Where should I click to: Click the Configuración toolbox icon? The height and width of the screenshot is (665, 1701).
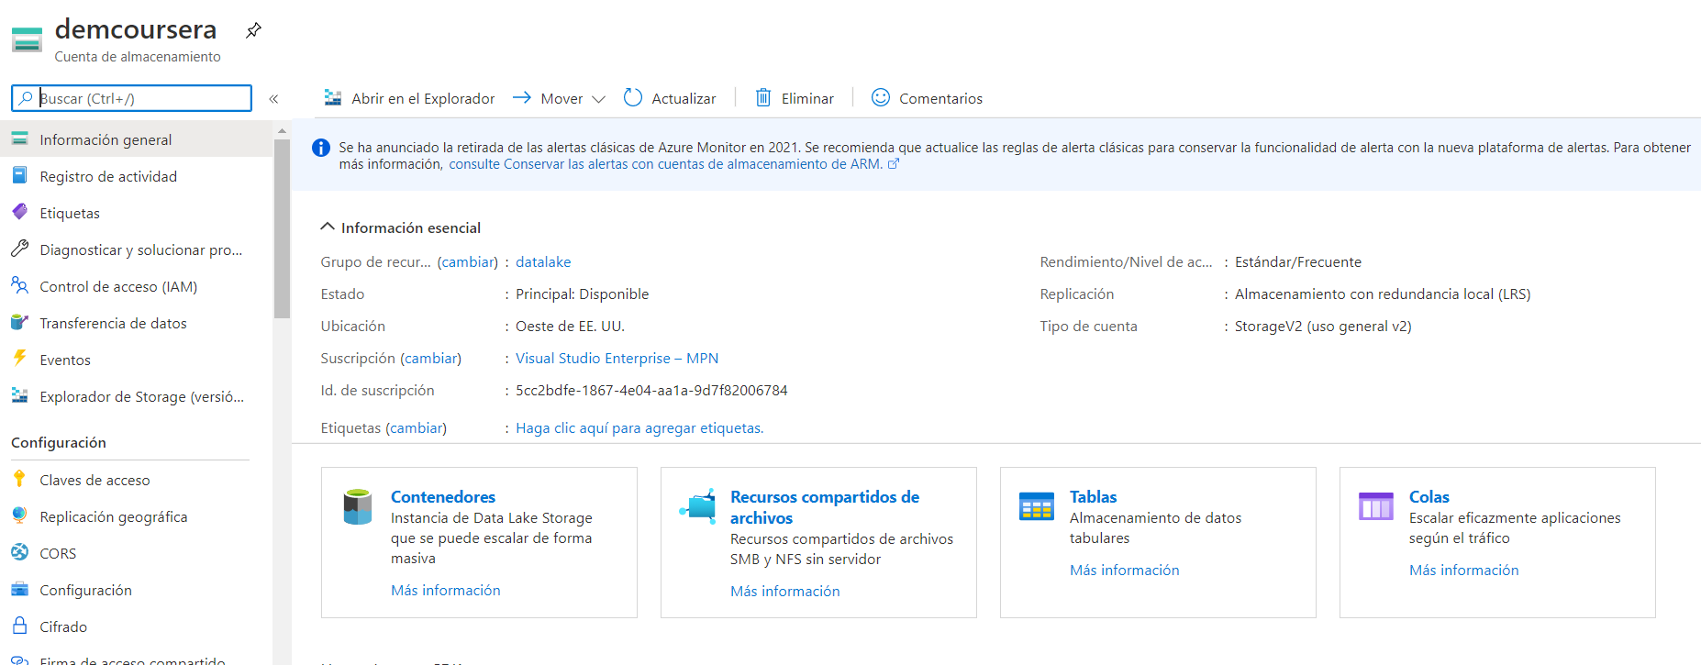(19, 589)
